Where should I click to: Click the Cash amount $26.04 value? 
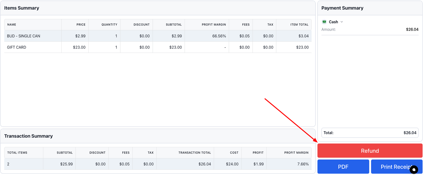412,29
